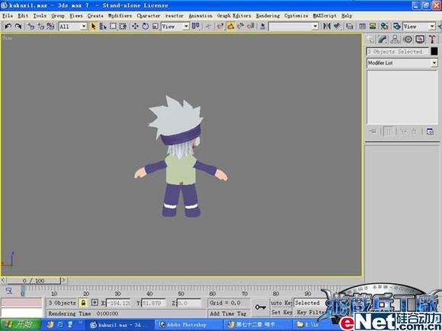
Task: Switch to the Modify panel tab
Action: (383, 40)
